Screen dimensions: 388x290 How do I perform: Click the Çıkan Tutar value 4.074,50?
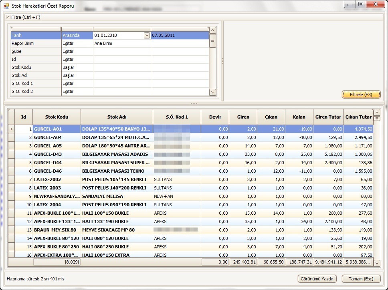[358, 129]
